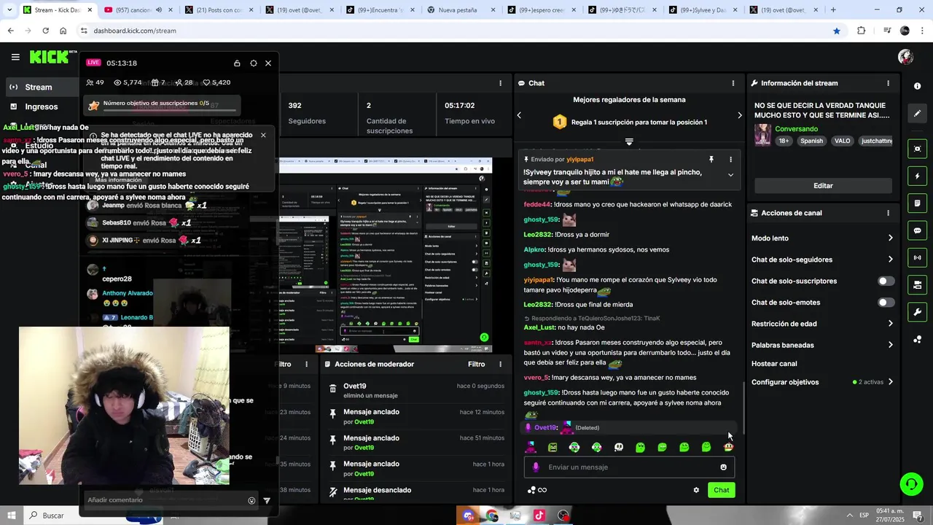Click the Spanish language tag
The image size is (933, 525).
[x=811, y=141]
